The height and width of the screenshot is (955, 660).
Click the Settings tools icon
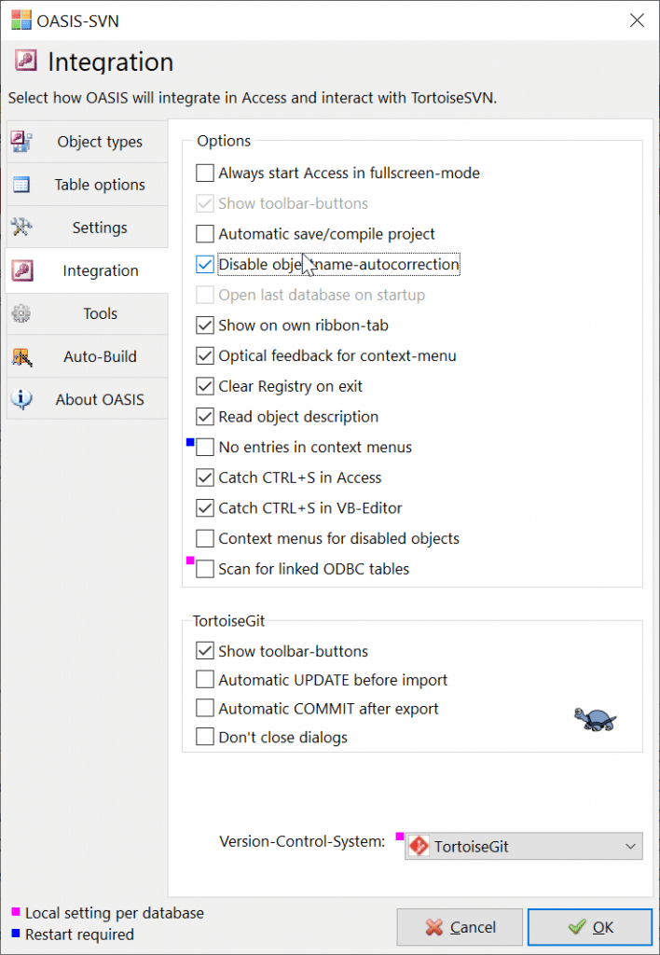pyautogui.click(x=22, y=228)
